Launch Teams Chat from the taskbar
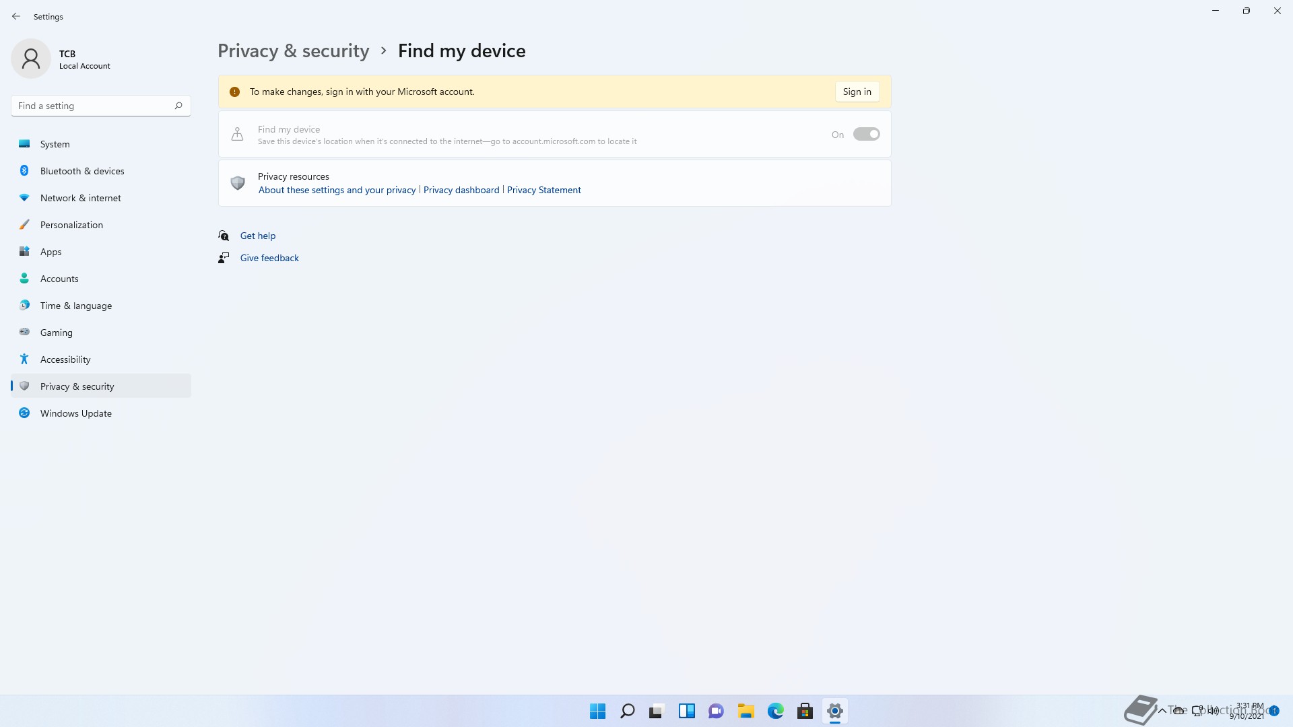 (716, 711)
